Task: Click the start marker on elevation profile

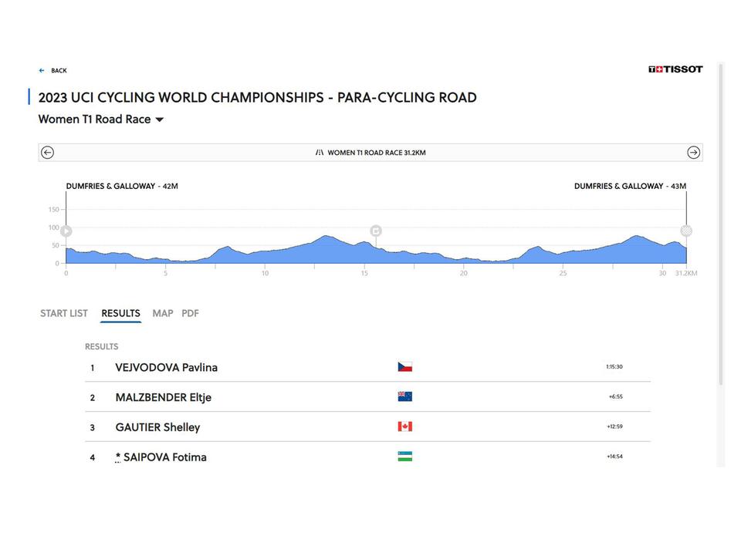Action: coord(66,231)
